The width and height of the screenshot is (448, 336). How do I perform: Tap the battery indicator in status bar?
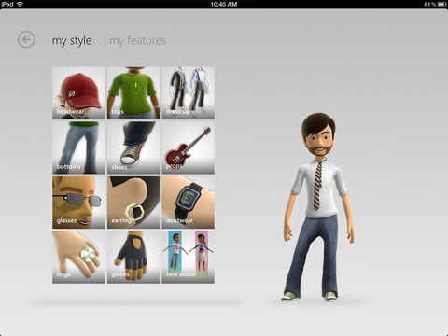point(441,4)
